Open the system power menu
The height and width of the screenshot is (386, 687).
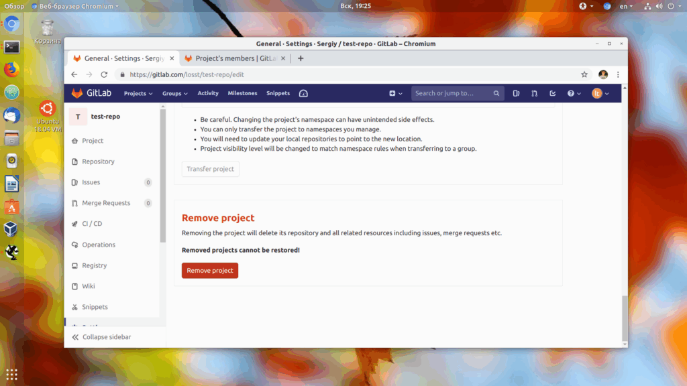pyautogui.click(x=674, y=6)
